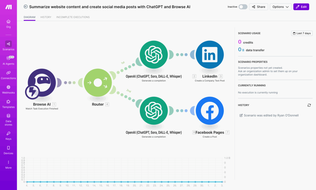316x190 pixels.
Task: Go to Connections in the sidebar
Action: pyautogui.click(x=8, y=75)
